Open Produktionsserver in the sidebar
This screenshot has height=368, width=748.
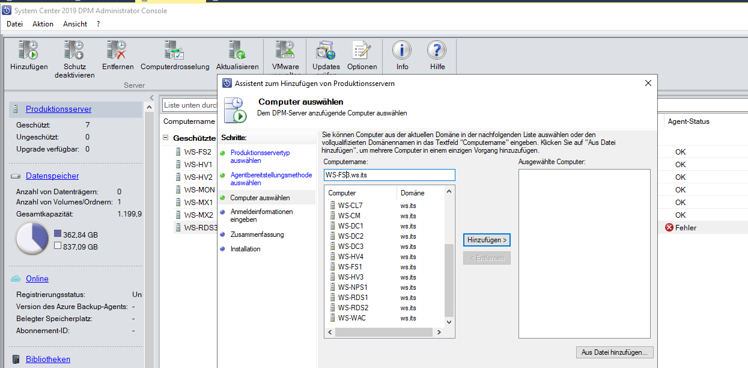58,109
